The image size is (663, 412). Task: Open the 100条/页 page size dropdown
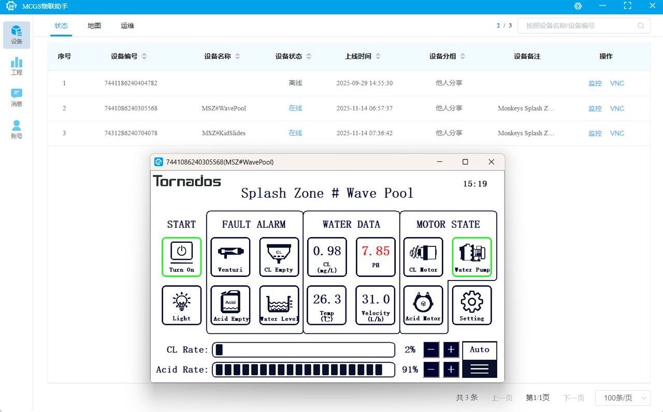click(623, 398)
